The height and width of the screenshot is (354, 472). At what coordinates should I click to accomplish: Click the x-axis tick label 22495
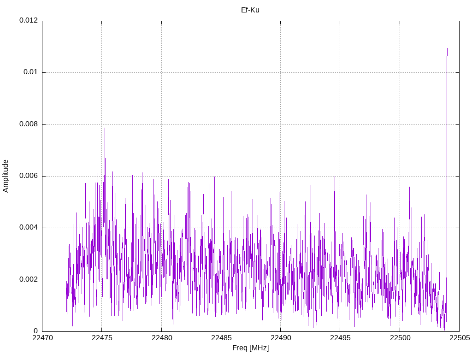point(341,338)
